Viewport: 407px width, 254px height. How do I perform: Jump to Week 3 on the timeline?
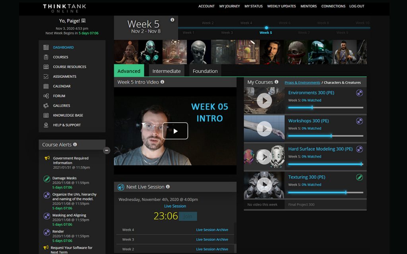(227, 33)
